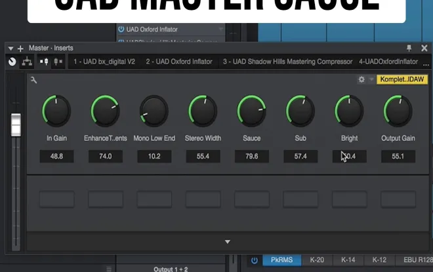The image size is (433, 272).
Task: Click the plus icon to add insert
Action: pyautogui.click(x=20, y=48)
